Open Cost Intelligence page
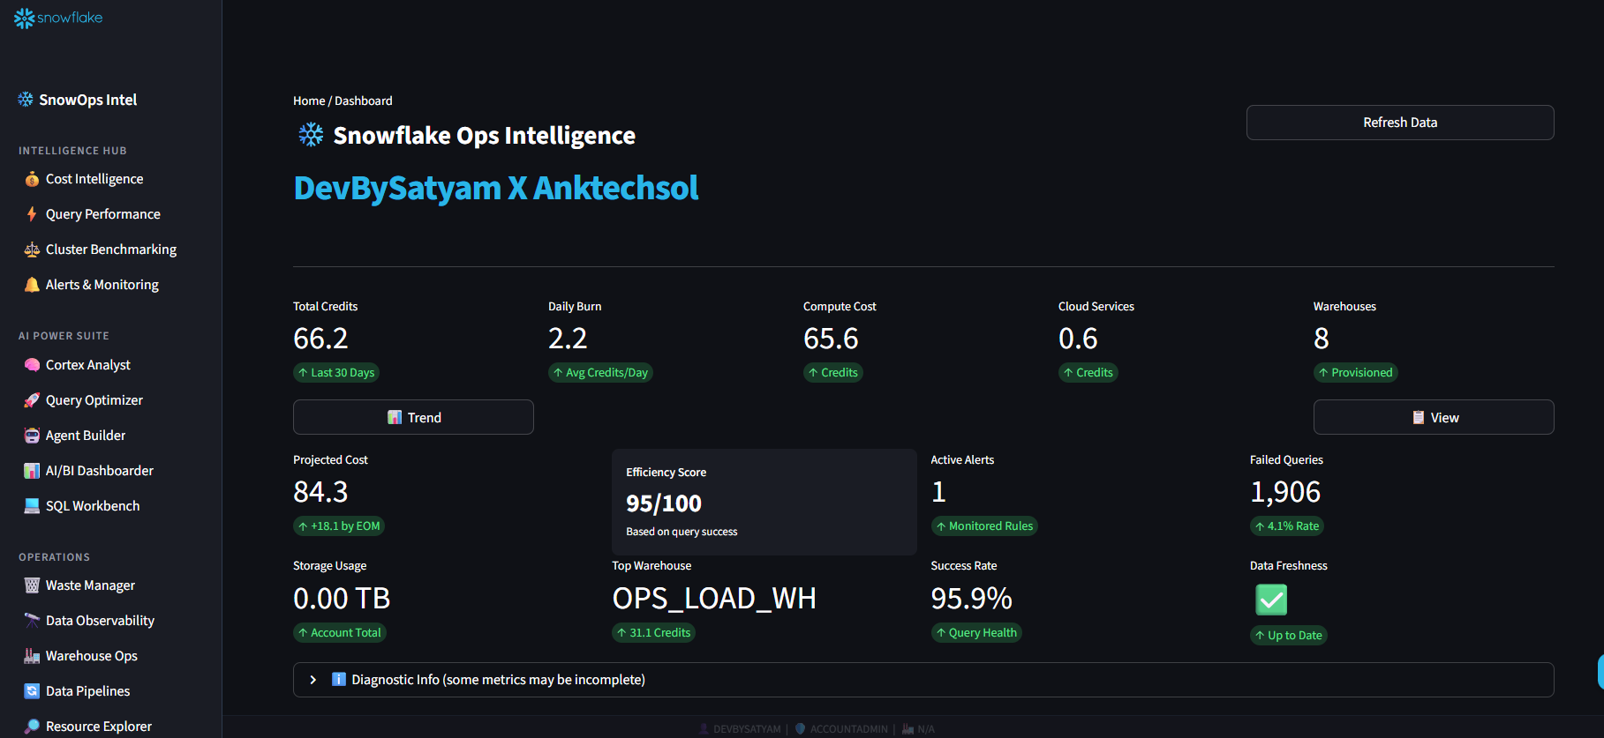 click(x=94, y=179)
